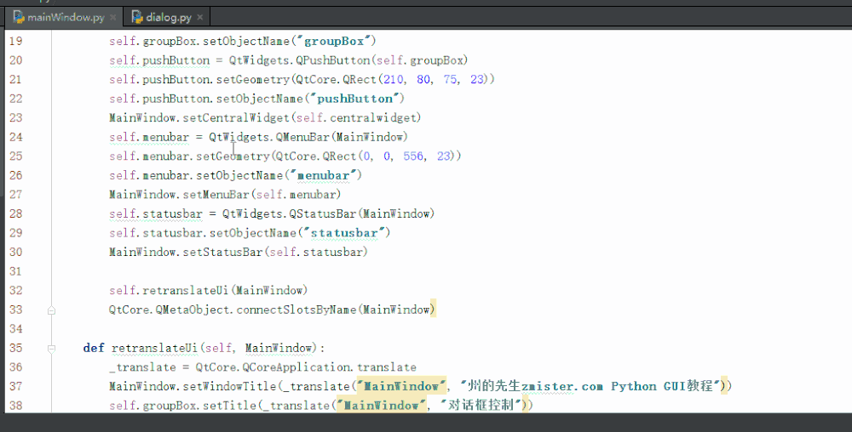
Task: Click setCentralWidget on line 23
Action: point(236,117)
